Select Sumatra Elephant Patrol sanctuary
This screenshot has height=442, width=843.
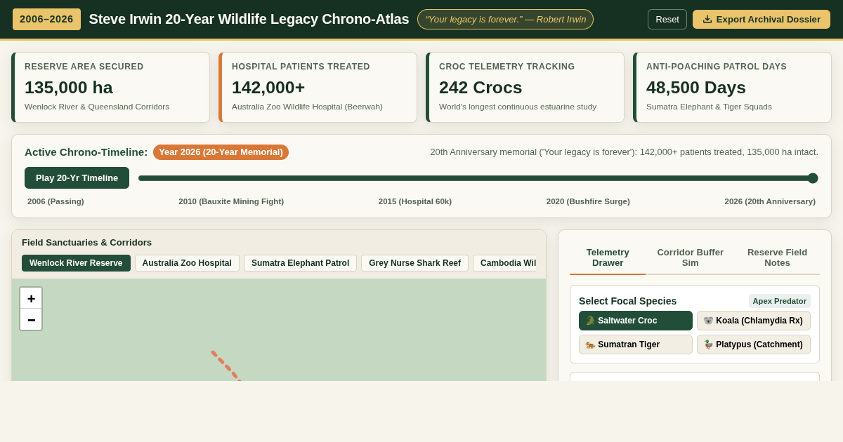(300, 263)
